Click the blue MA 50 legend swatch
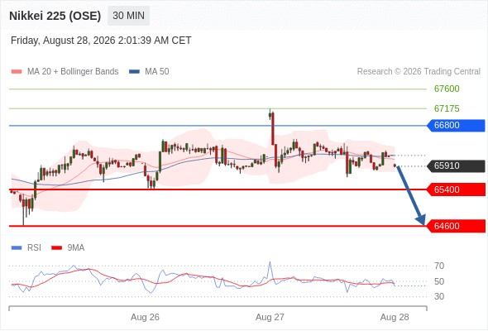This screenshot has width=488, height=331. (134, 72)
